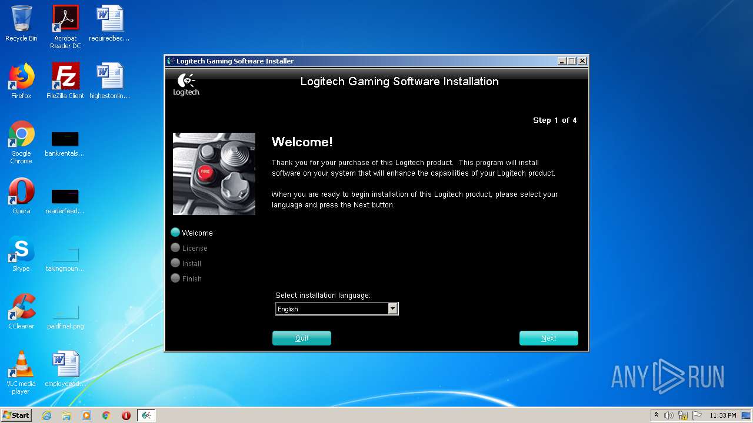Click the installer title bar text
This screenshot has height=423, width=753.
235,61
